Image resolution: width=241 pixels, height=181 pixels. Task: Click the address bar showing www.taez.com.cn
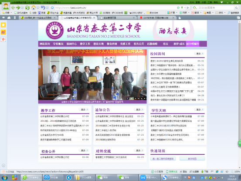point(115,8)
